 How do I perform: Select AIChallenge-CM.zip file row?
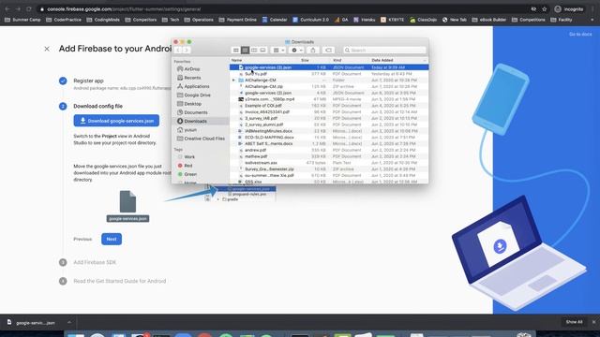[x=329, y=87]
